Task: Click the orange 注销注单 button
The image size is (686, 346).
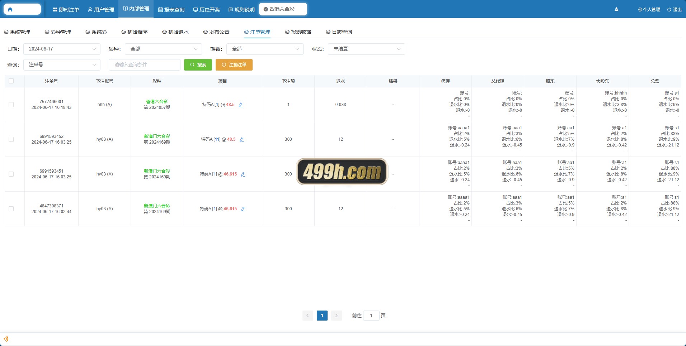Action: tap(234, 65)
